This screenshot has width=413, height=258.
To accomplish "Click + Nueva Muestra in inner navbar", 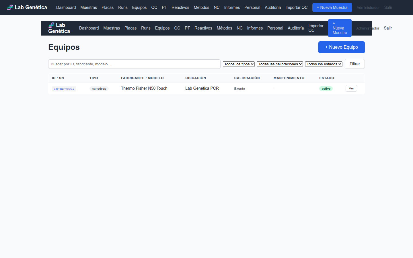I will [340, 28].
